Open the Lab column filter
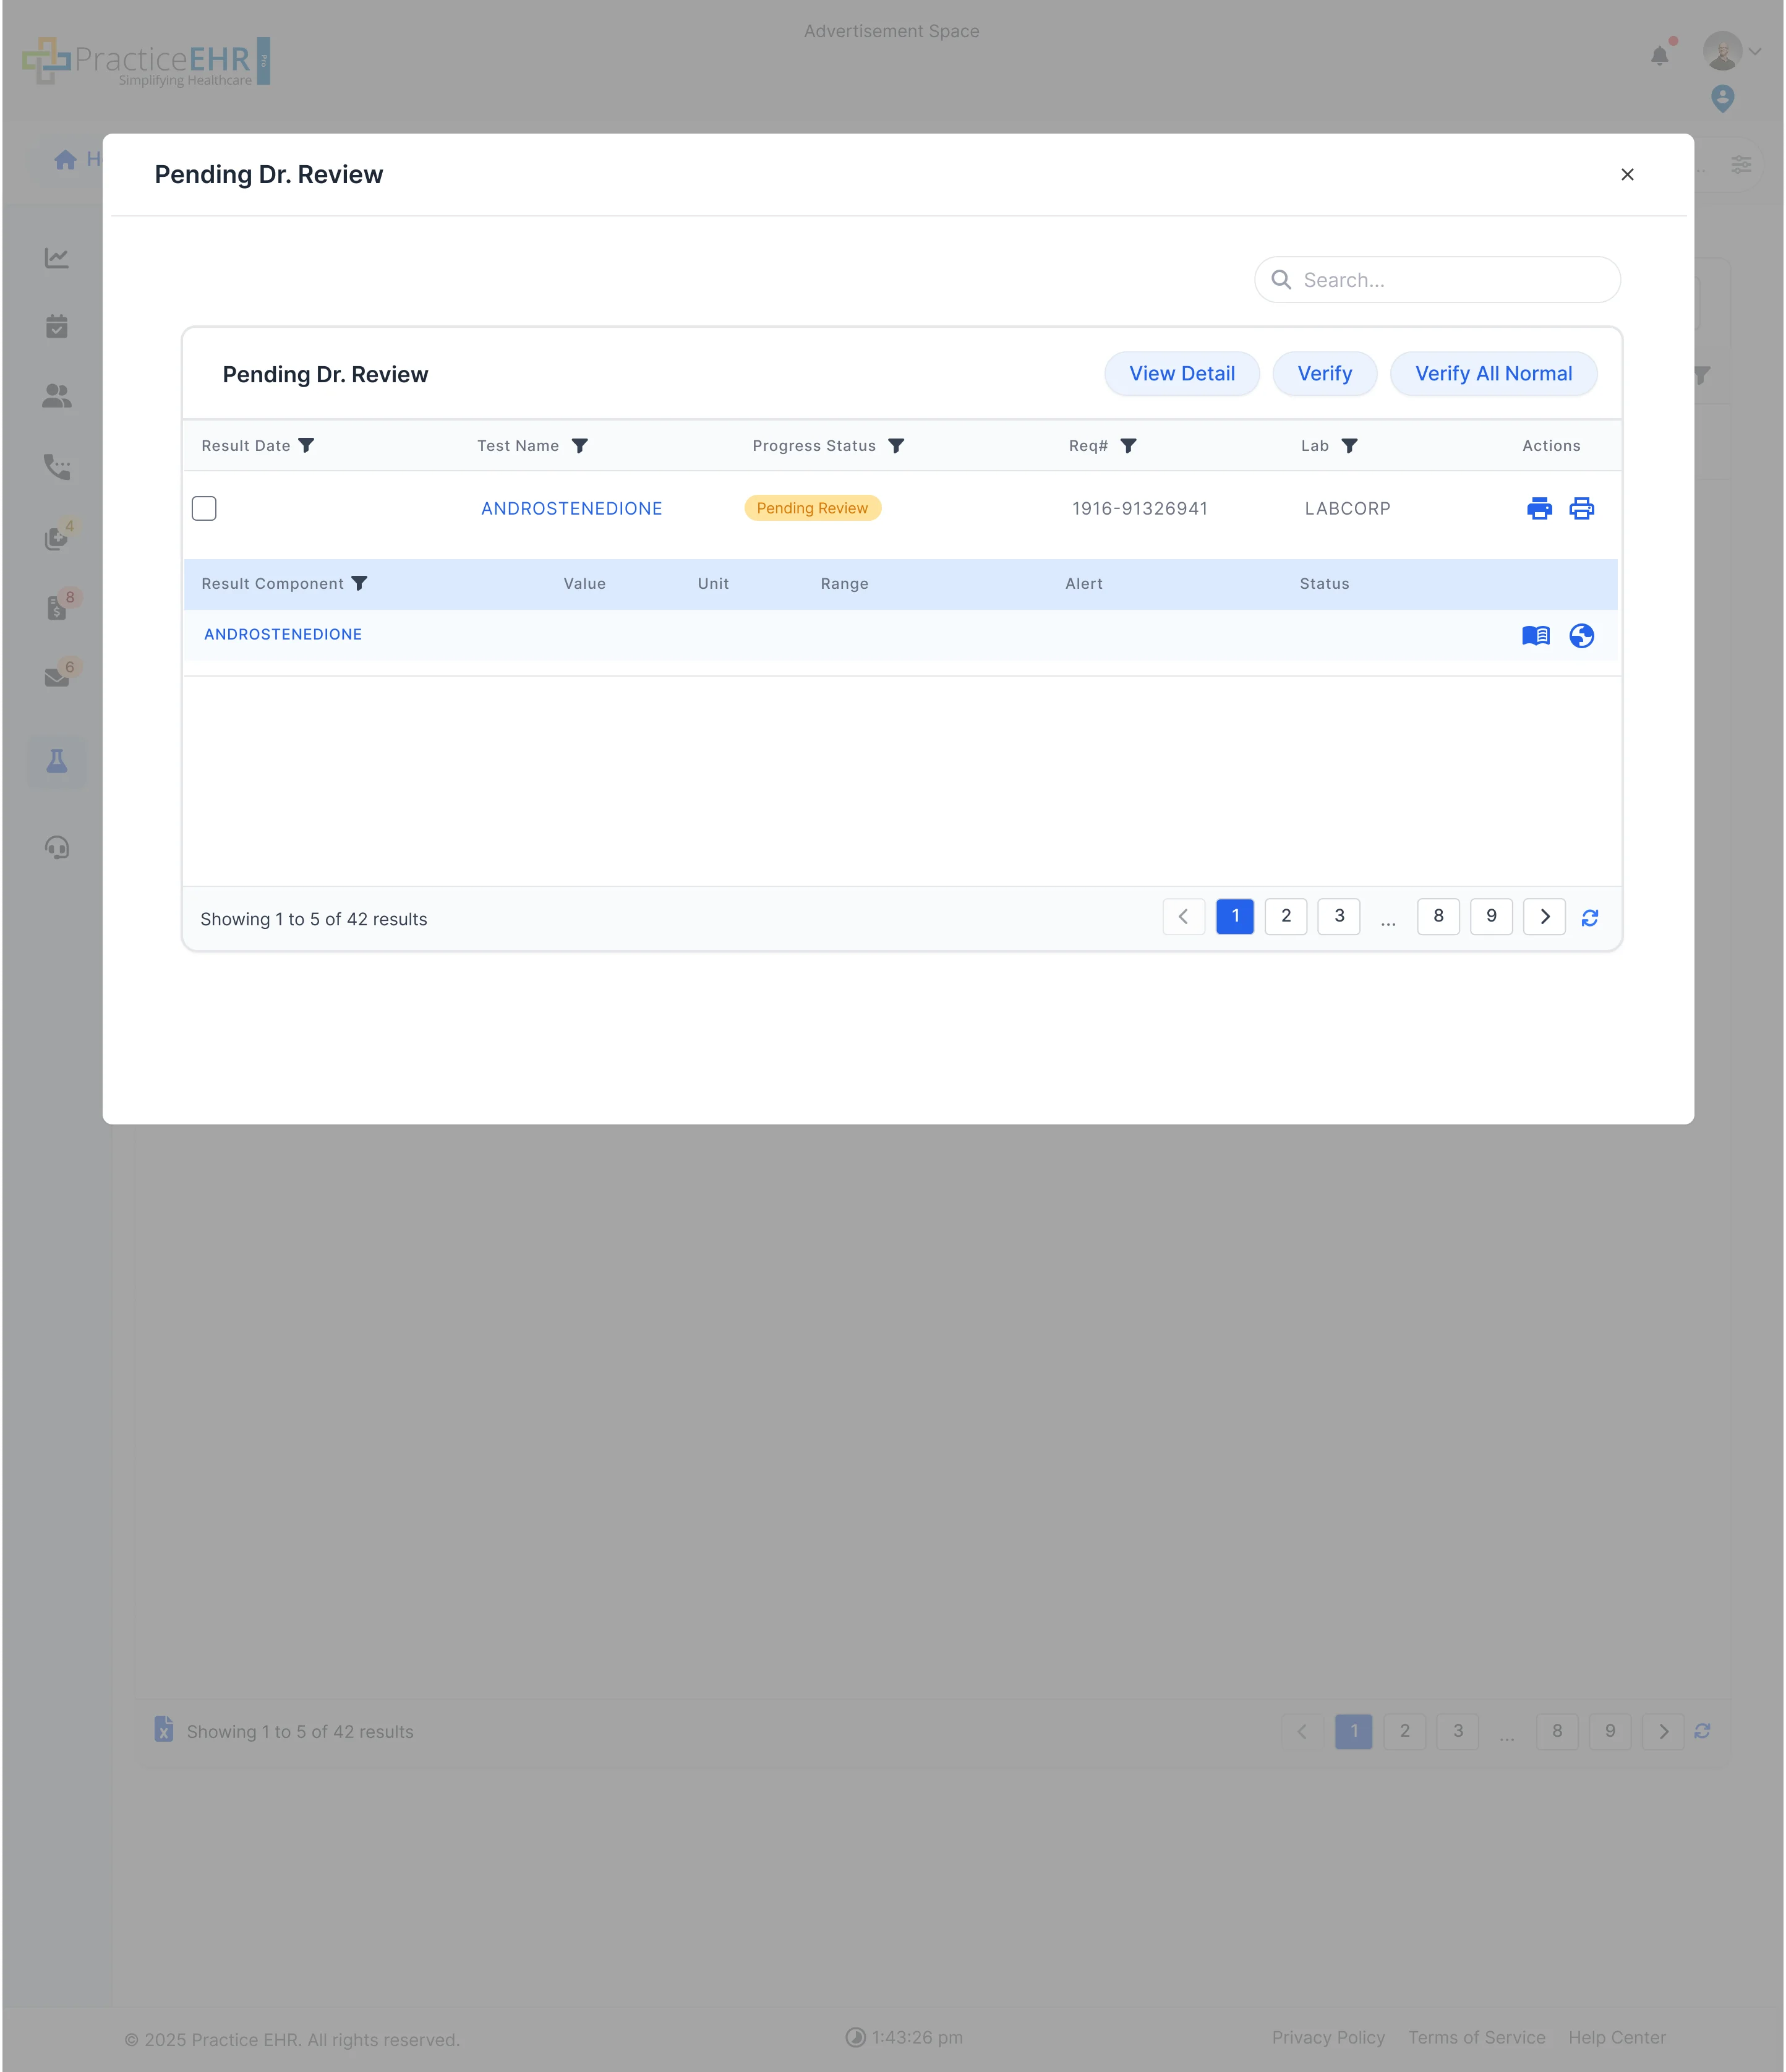 tap(1349, 445)
